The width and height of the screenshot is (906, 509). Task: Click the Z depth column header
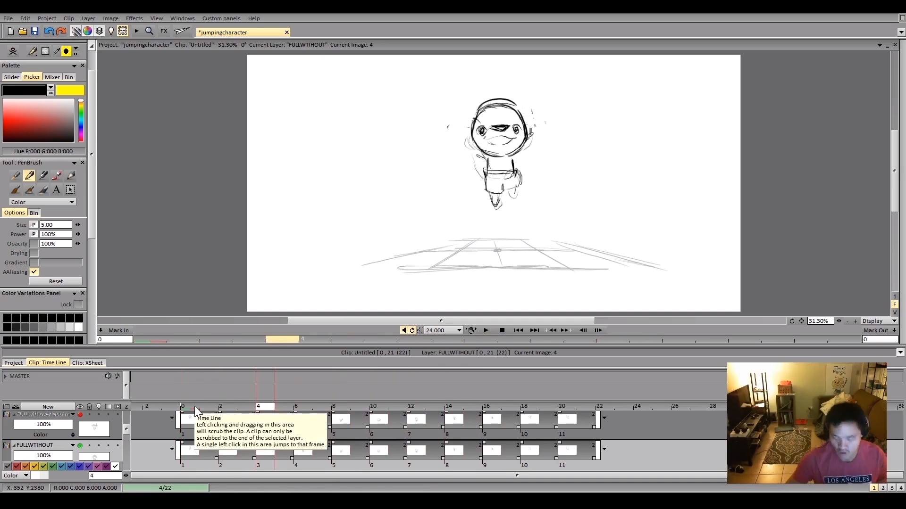click(126, 407)
